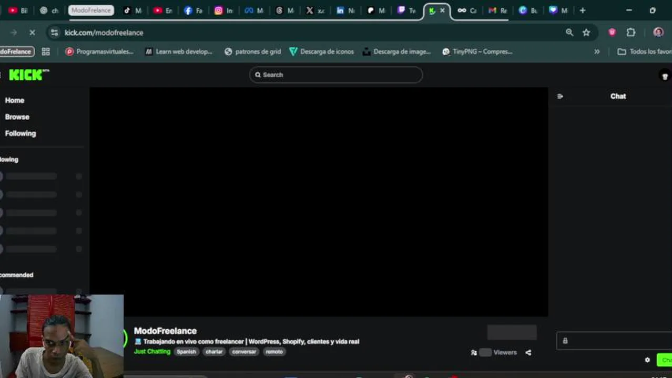Open the ModoFreelance channel name
The image size is (672, 378).
click(x=165, y=331)
